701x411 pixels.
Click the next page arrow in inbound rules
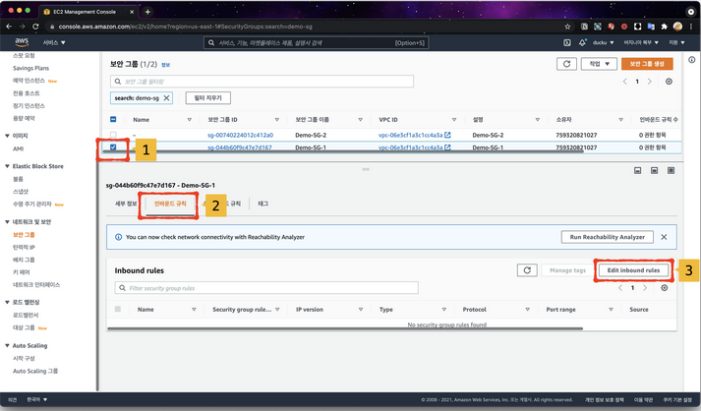point(647,288)
